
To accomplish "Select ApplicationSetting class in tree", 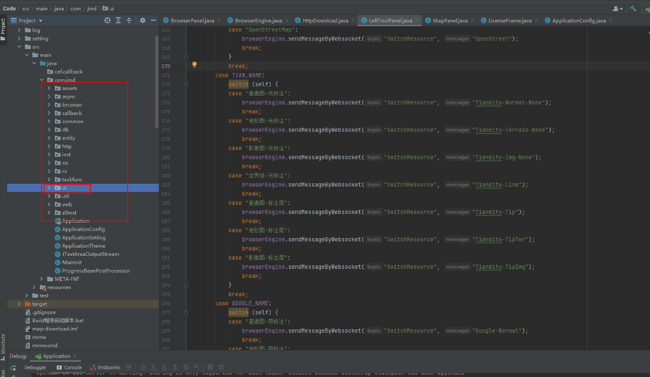I will click(83, 237).
